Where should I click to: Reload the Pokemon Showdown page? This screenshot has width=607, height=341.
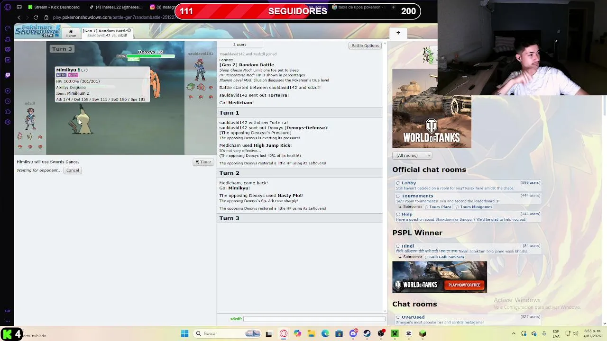point(36,18)
